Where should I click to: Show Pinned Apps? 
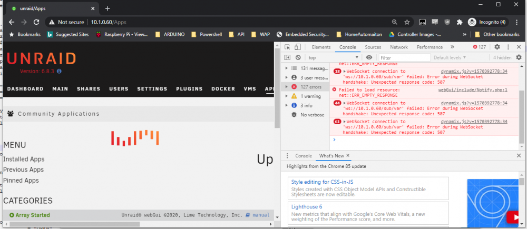point(21,181)
